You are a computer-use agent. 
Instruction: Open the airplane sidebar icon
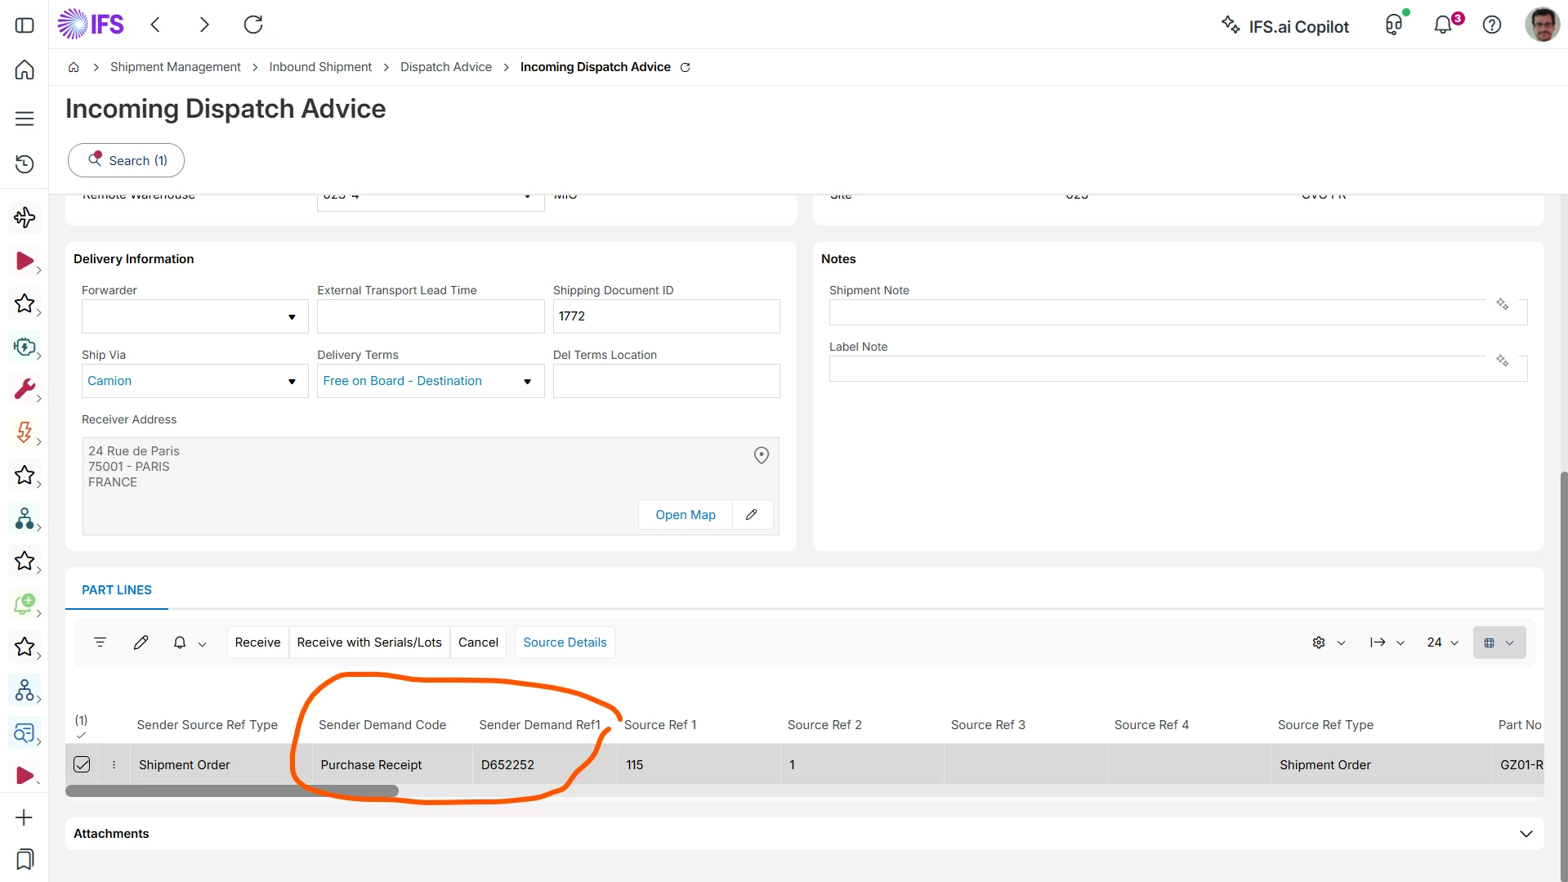[x=25, y=217]
